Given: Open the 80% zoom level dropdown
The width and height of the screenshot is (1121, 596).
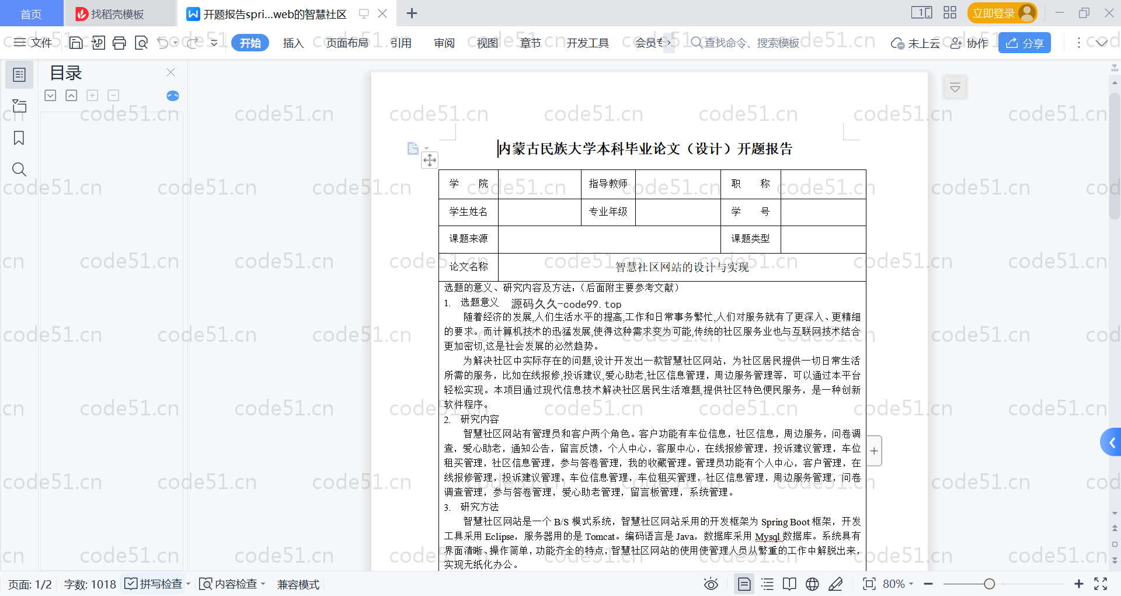Looking at the screenshot, I should [x=898, y=584].
